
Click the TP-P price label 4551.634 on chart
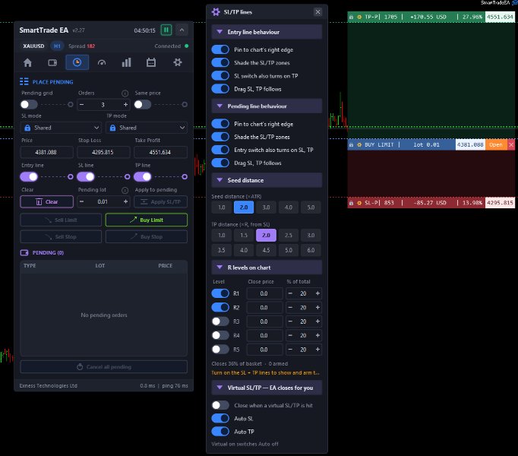coord(500,17)
